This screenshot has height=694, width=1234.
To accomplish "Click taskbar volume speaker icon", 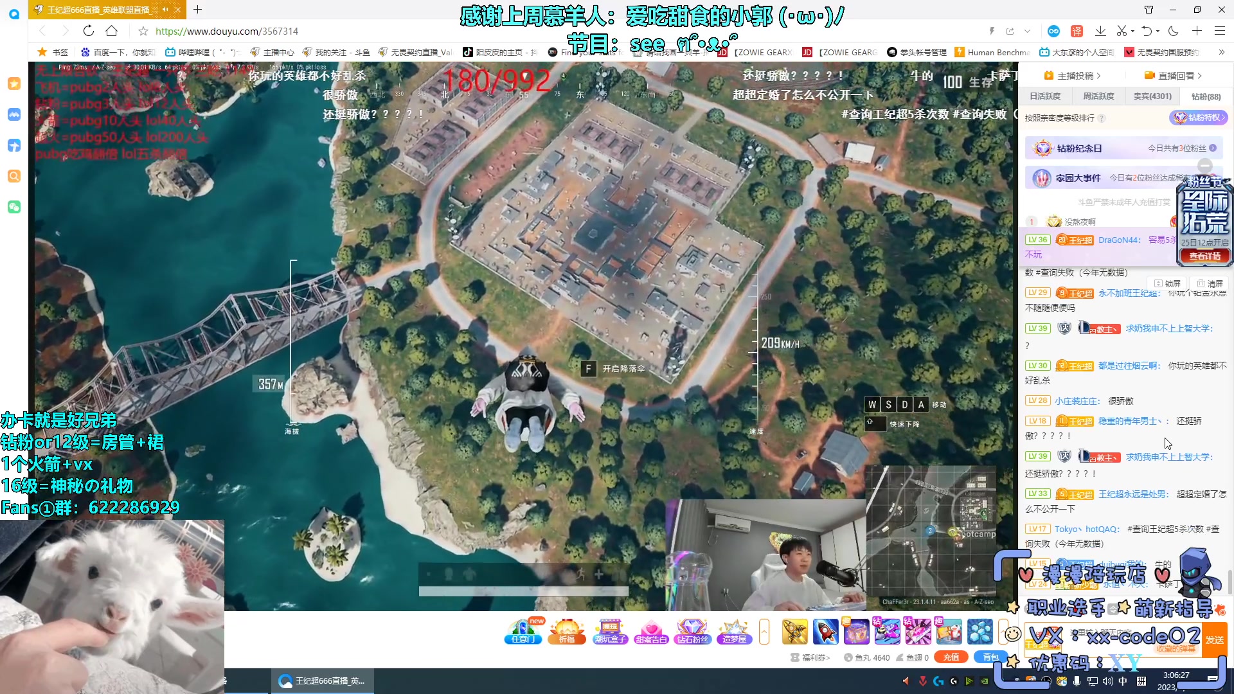I will click(x=1107, y=681).
